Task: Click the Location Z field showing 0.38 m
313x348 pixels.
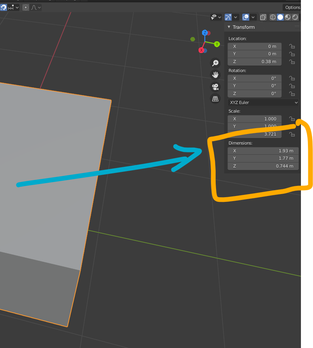Action: click(x=255, y=62)
